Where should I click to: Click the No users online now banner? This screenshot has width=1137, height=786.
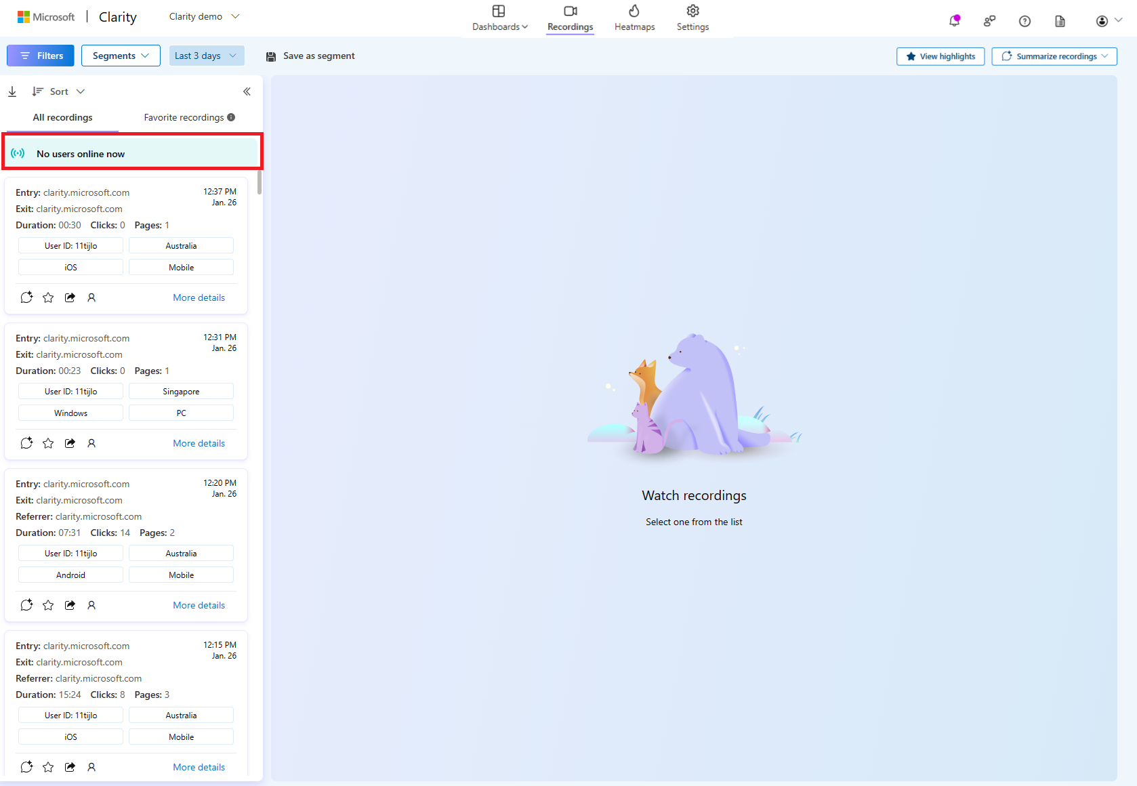coord(132,154)
